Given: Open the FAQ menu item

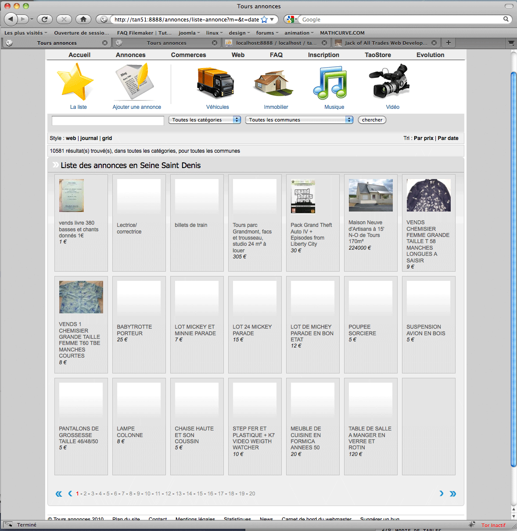Looking at the screenshot, I should (276, 55).
